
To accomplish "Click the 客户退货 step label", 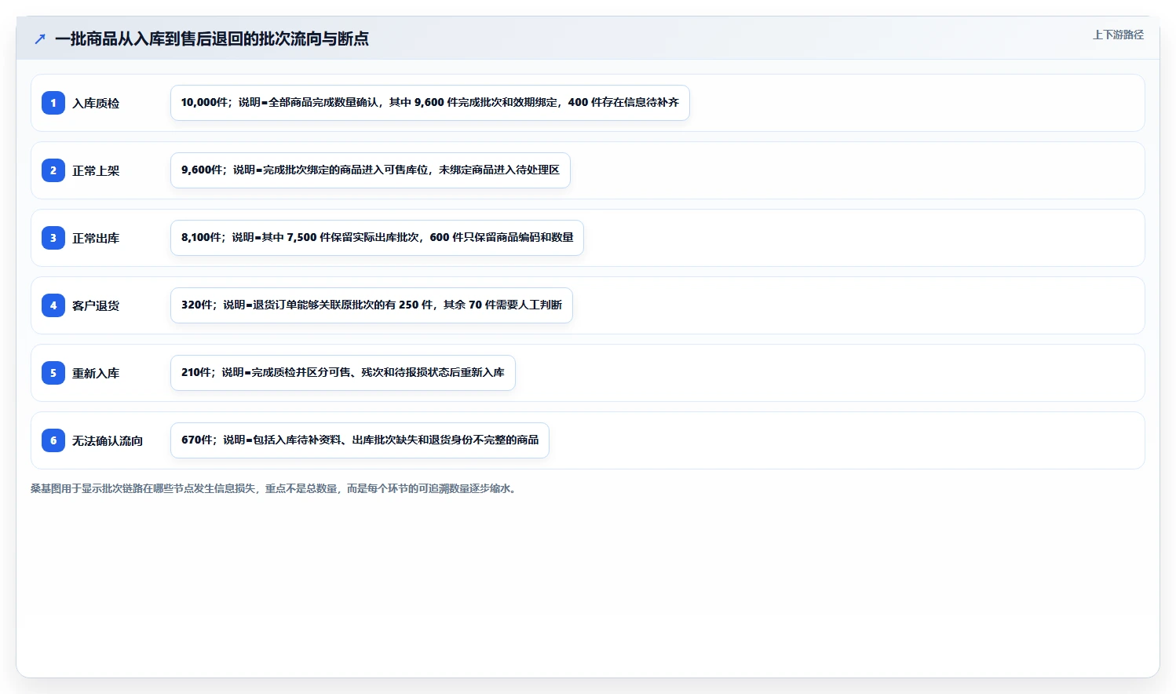I will coord(96,306).
